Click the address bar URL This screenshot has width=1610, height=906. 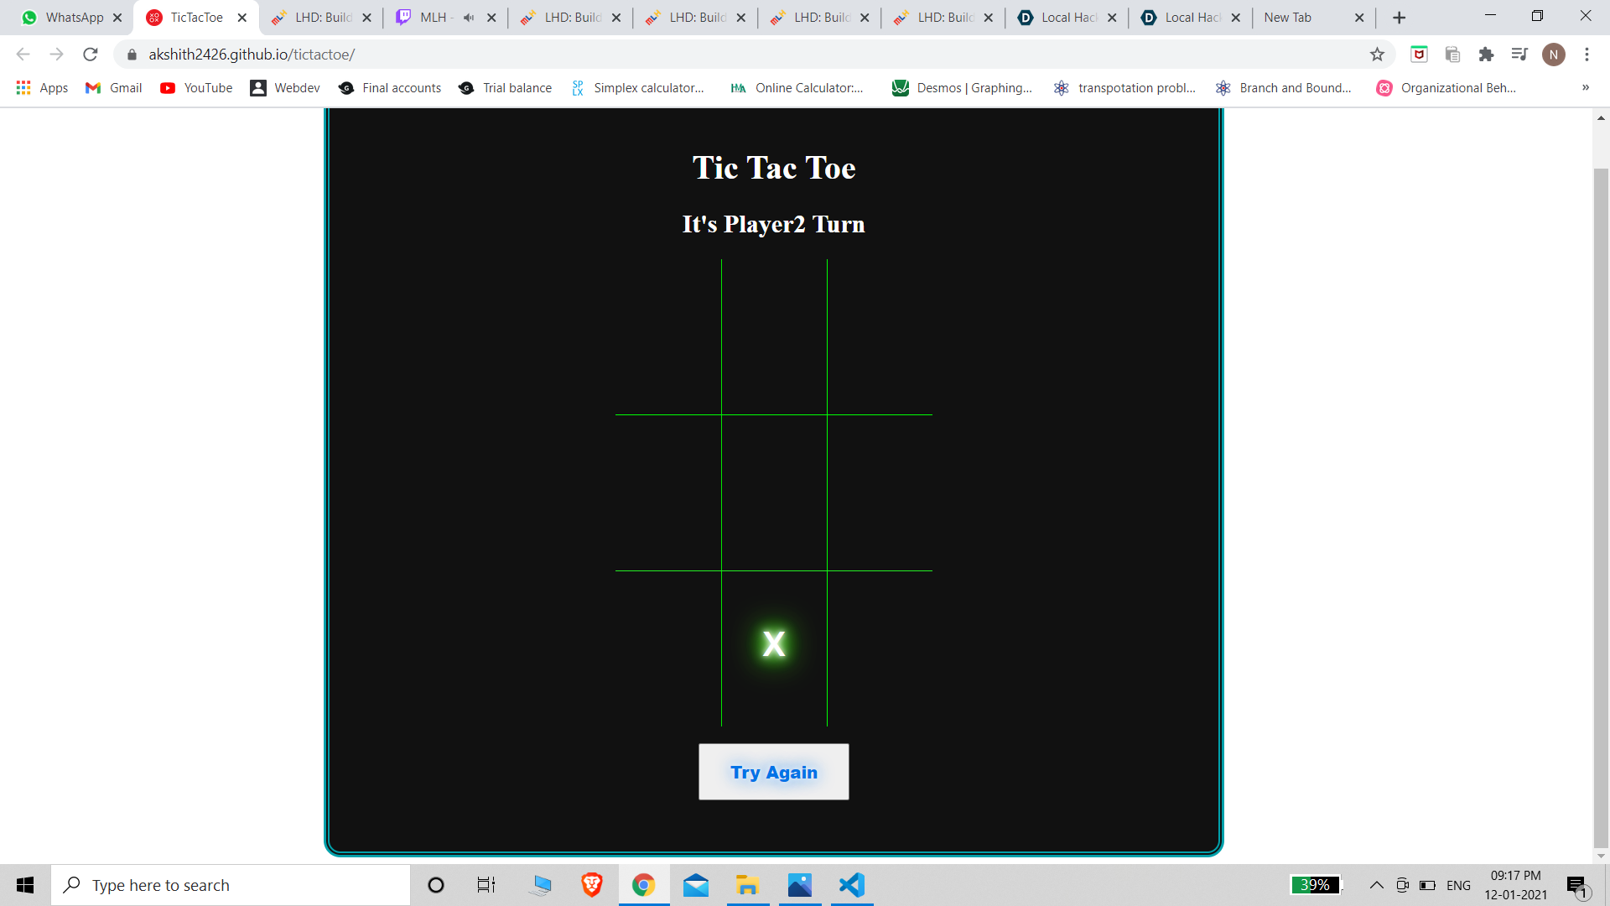click(252, 55)
